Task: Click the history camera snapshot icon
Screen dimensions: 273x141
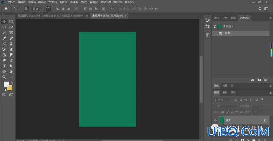Action: pos(259,80)
